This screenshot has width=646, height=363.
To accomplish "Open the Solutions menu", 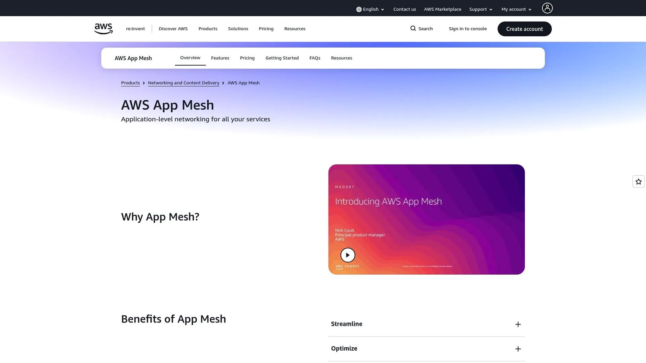I will 238,29.
